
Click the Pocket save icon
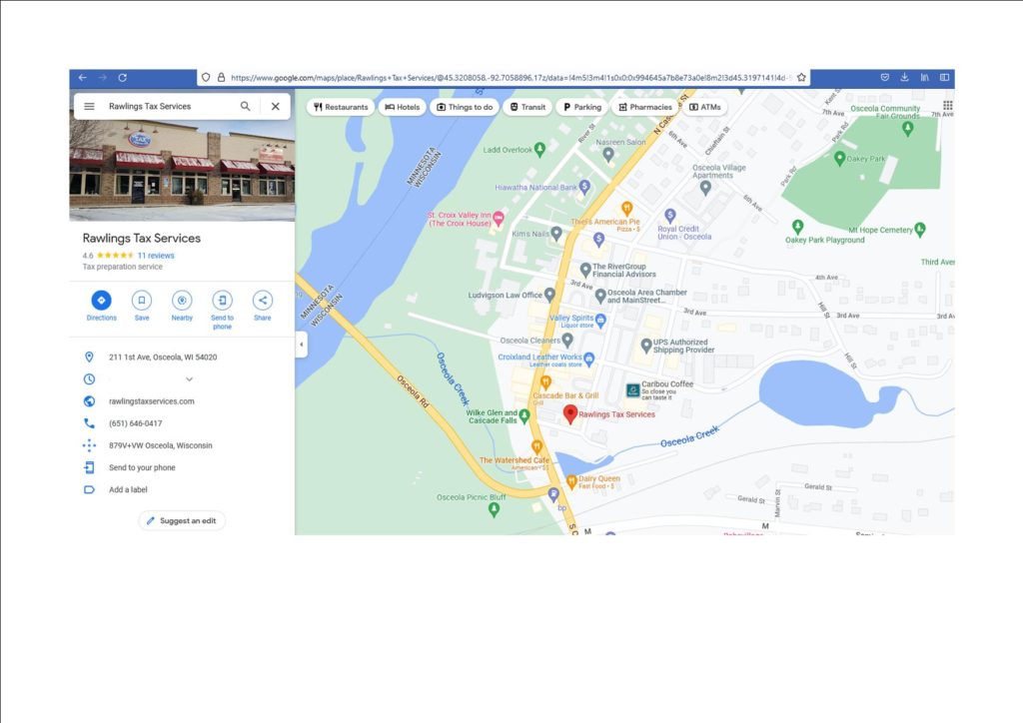pyautogui.click(x=885, y=78)
